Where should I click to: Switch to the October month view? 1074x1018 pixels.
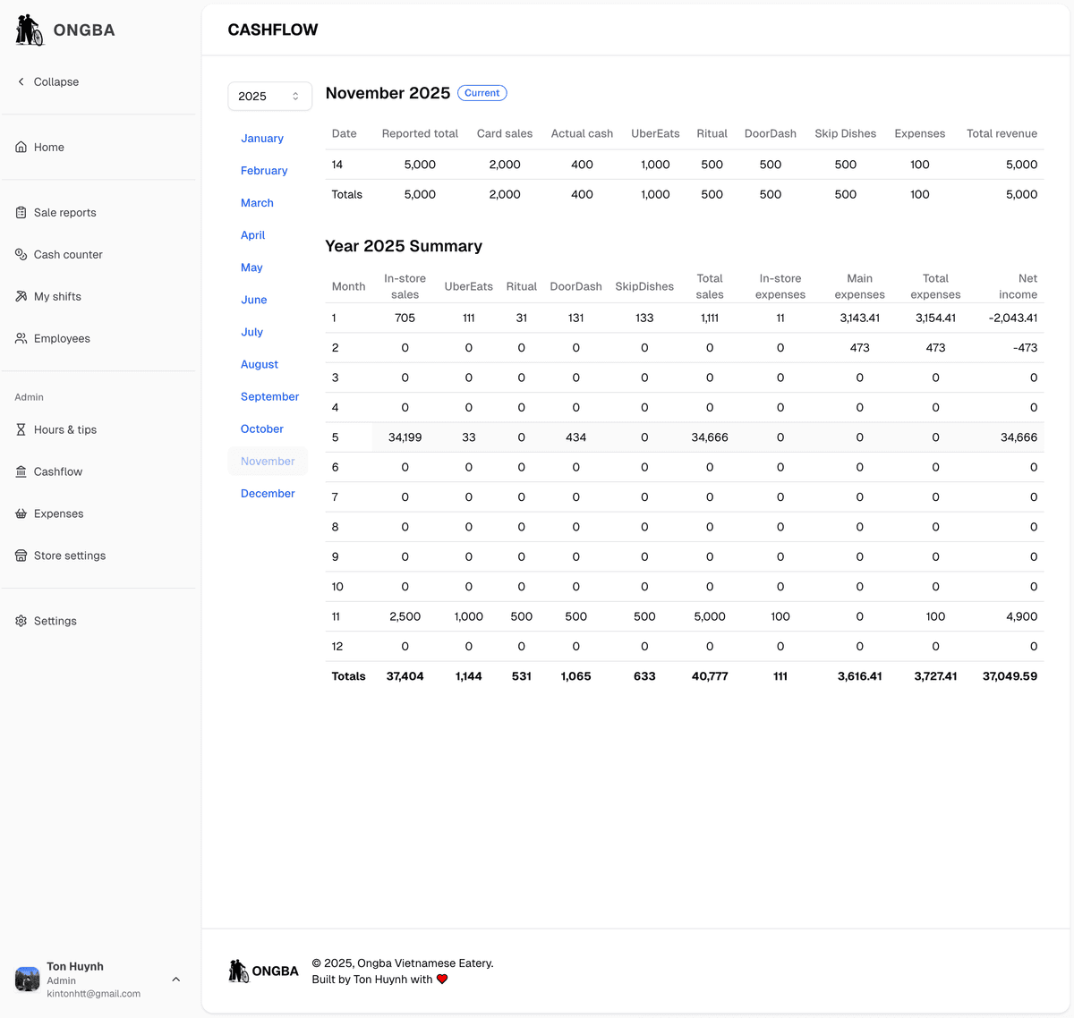[261, 428]
